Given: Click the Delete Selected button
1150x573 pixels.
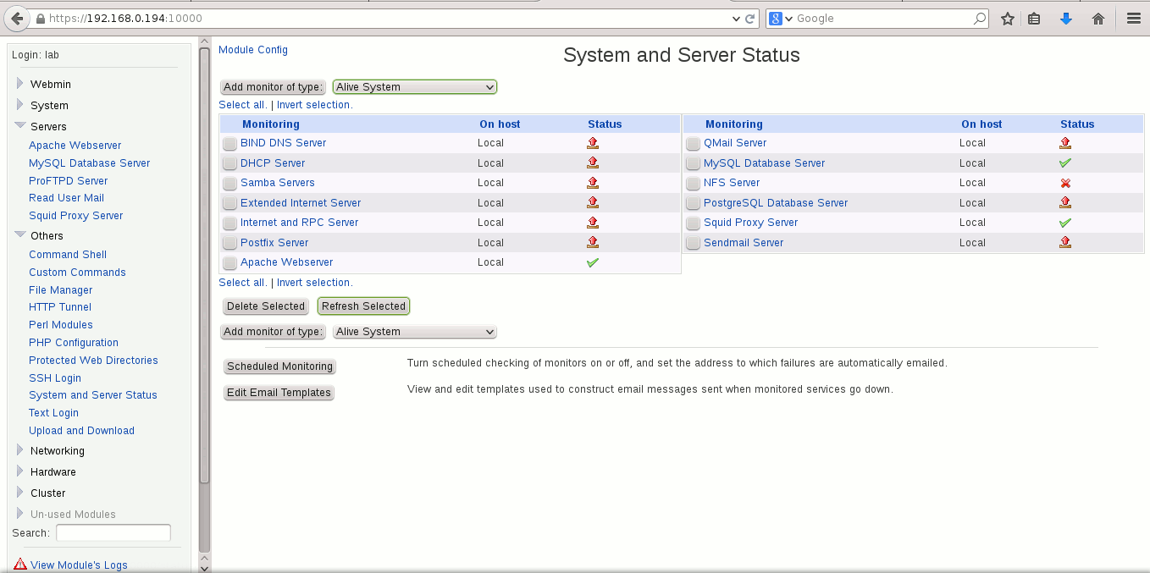Looking at the screenshot, I should point(266,306).
